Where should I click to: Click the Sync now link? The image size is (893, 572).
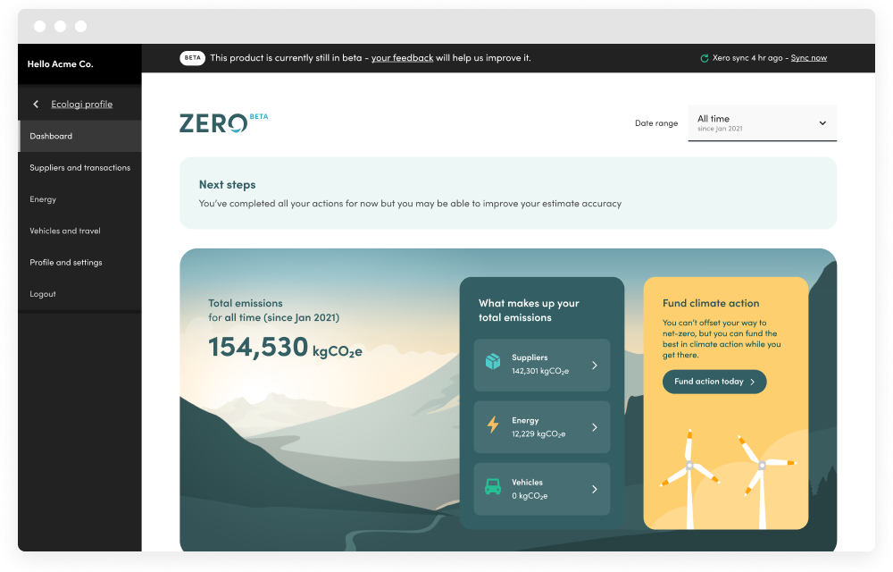pyautogui.click(x=808, y=58)
